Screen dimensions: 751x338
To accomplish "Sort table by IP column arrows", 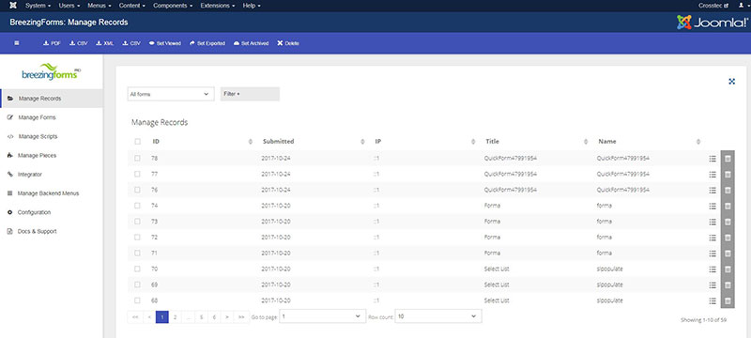I will [x=473, y=142].
